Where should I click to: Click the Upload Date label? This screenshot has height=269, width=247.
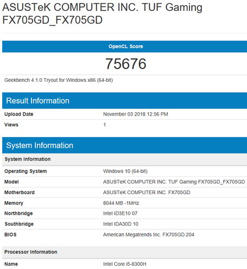19,114
